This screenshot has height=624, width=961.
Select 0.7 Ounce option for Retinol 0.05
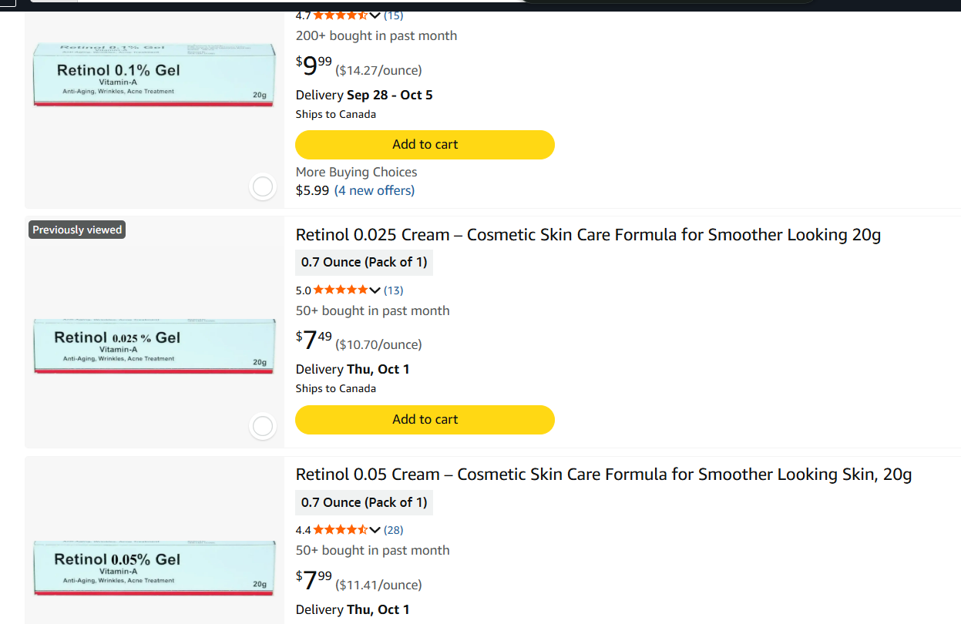pos(364,503)
